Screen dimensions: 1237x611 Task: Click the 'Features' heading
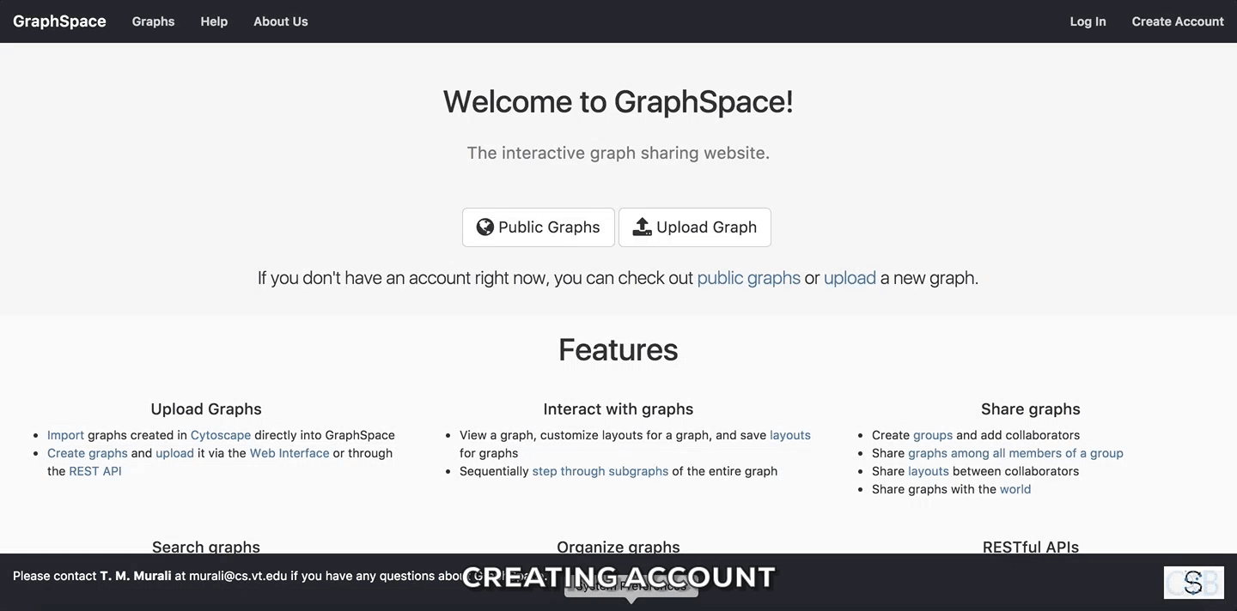tap(618, 349)
